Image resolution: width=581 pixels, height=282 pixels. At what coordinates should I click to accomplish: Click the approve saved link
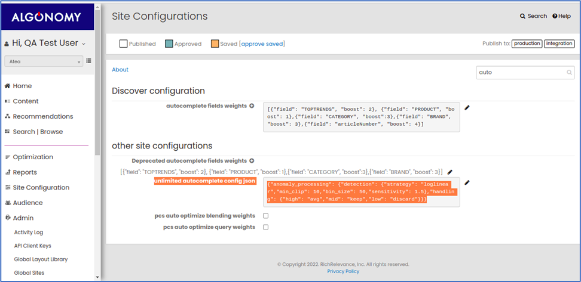262,44
